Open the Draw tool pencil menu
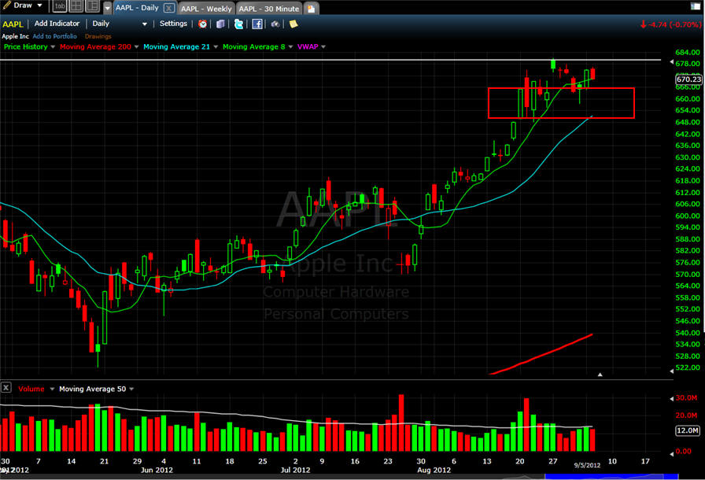 point(23,6)
